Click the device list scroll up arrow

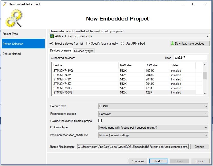pos(205,65)
